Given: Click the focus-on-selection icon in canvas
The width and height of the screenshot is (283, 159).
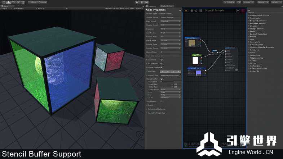Looking at the screenshot, I should [238, 11].
